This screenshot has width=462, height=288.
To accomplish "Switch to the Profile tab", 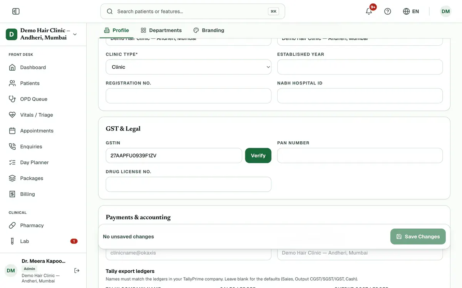I will point(116,30).
